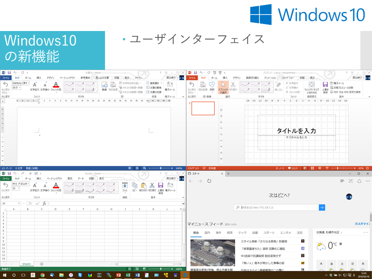Select the 国内 news tab in Edge

click(x=207, y=233)
